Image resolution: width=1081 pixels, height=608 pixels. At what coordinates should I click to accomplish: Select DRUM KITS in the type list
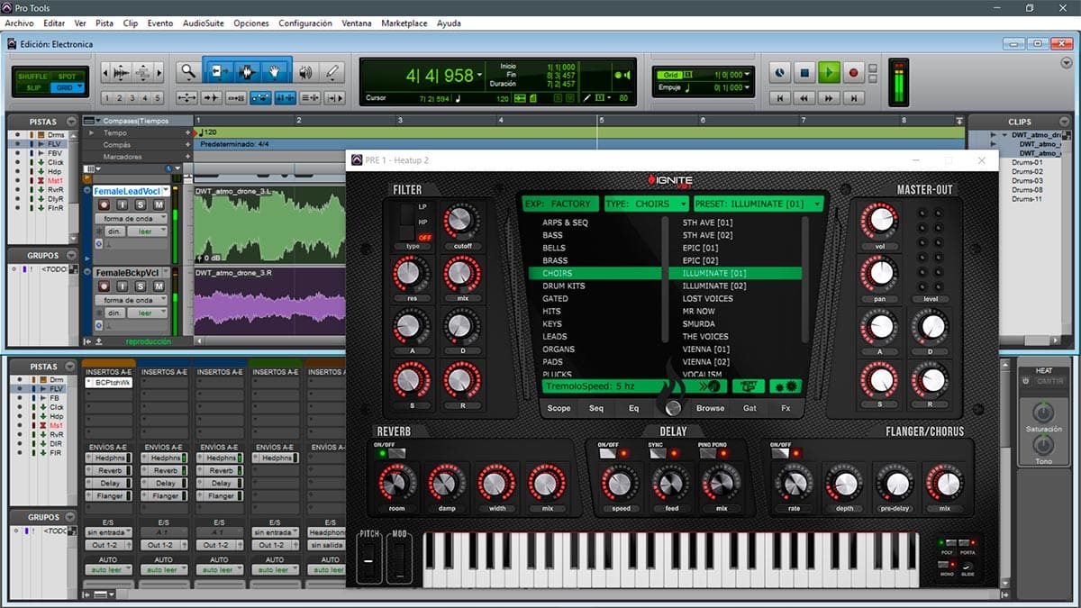[564, 286]
